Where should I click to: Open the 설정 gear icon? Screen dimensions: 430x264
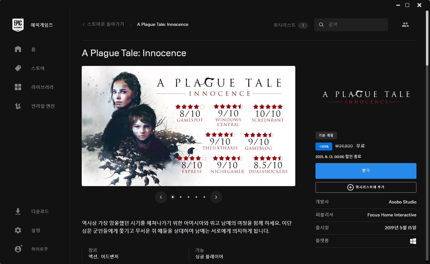(x=18, y=230)
